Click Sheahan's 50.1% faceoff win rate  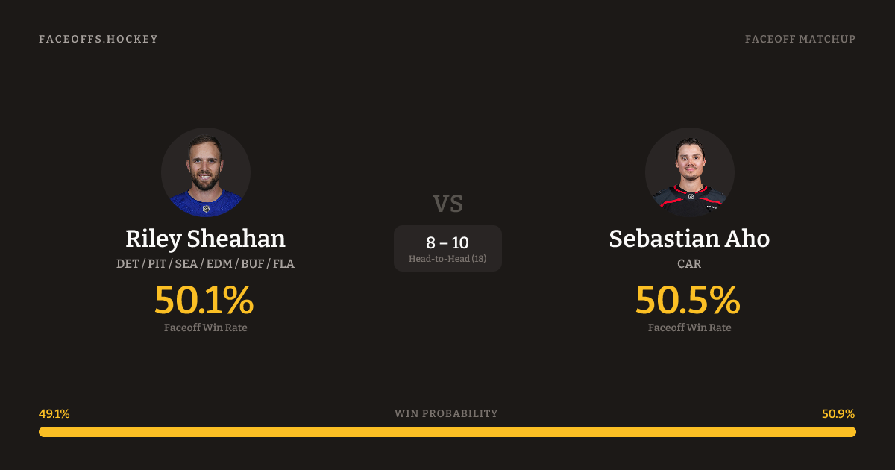coord(204,300)
